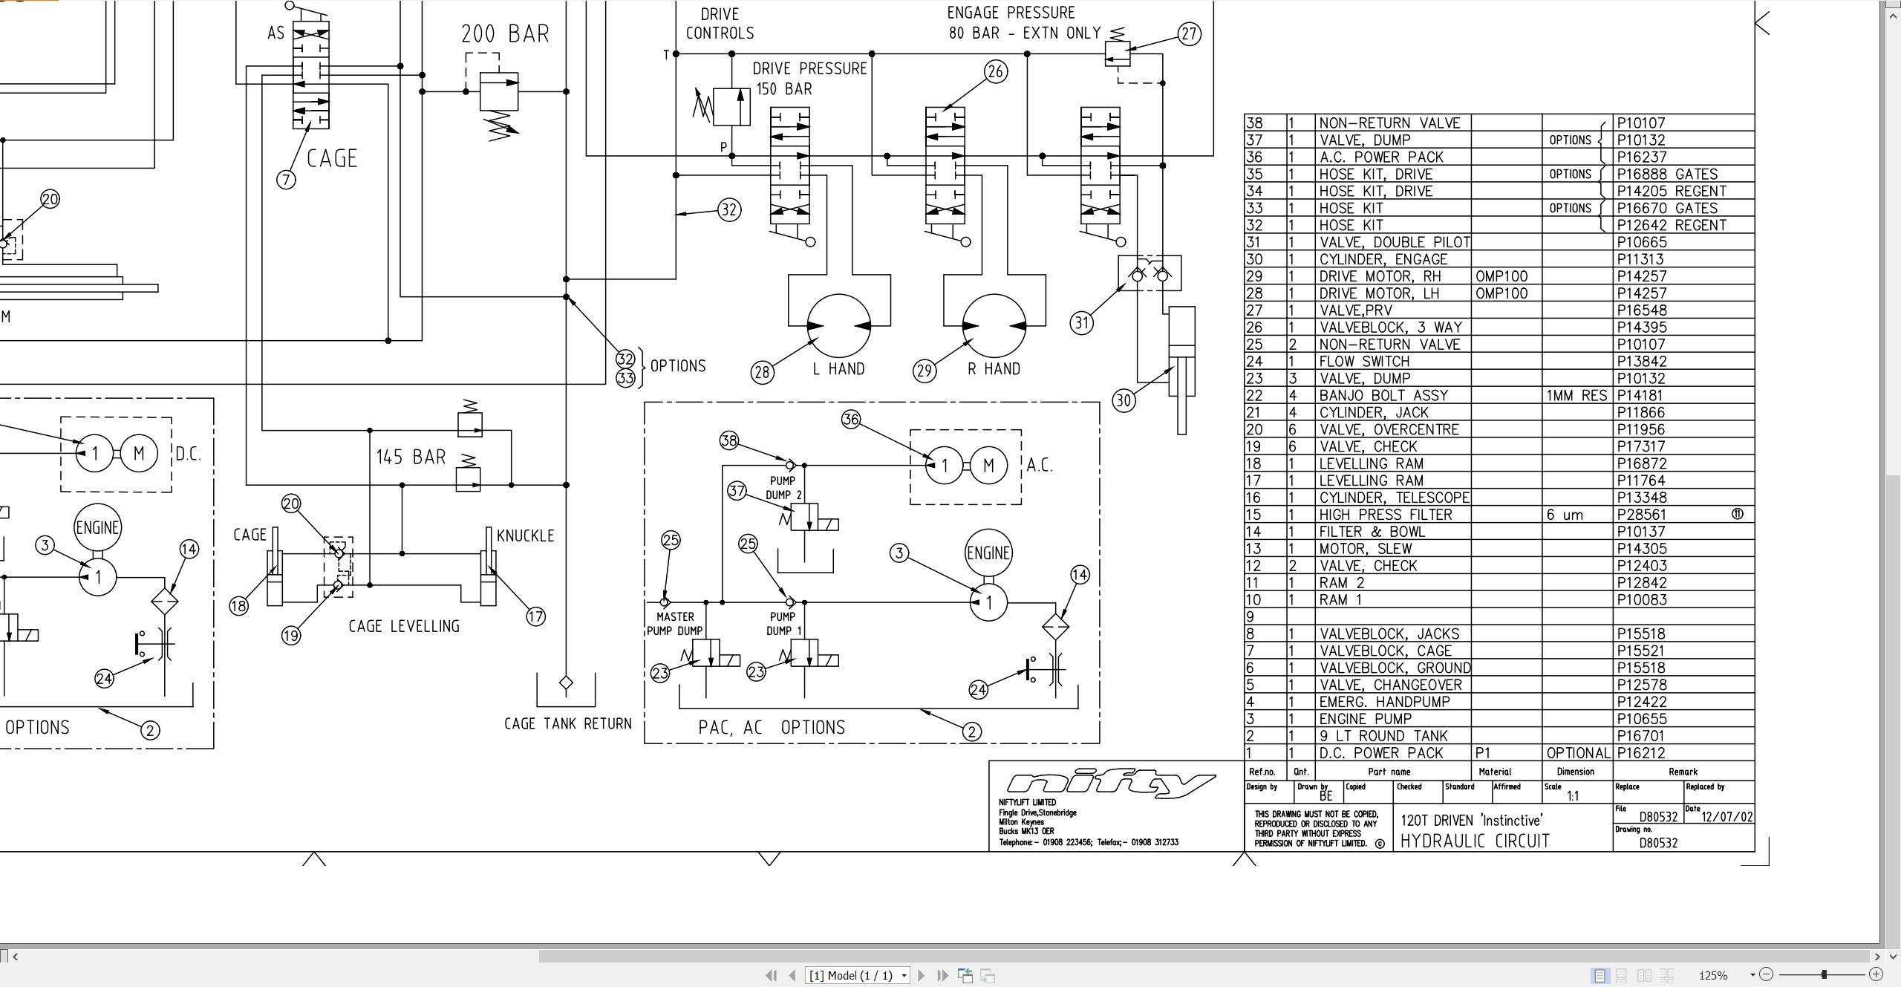
Task: Click the 'ENGAGE PRESSURE' label
Action: click(x=1011, y=13)
